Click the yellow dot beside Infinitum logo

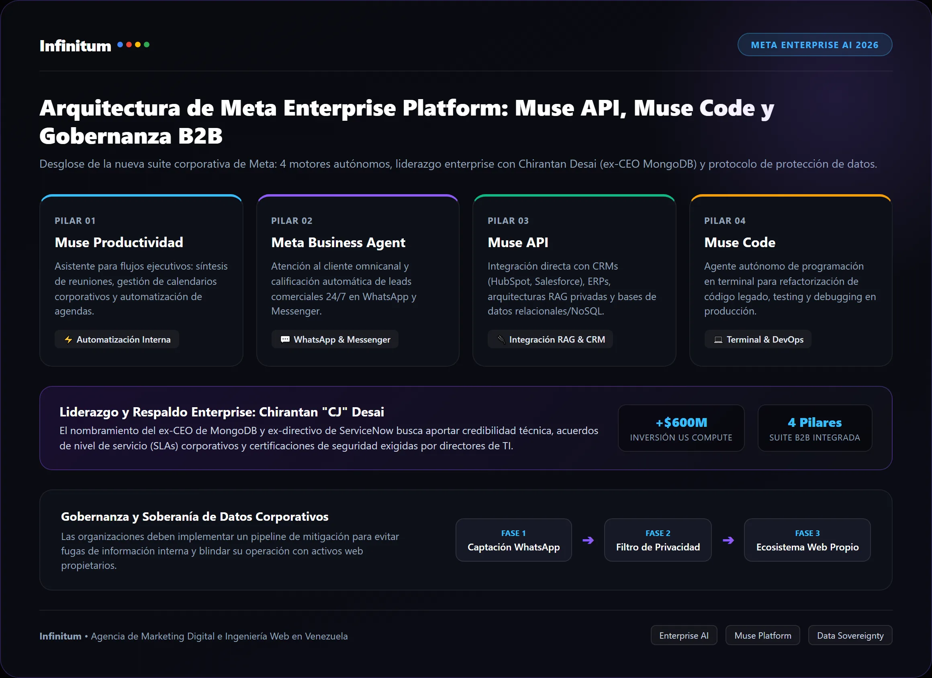pyautogui.click(x=138, y=44)
